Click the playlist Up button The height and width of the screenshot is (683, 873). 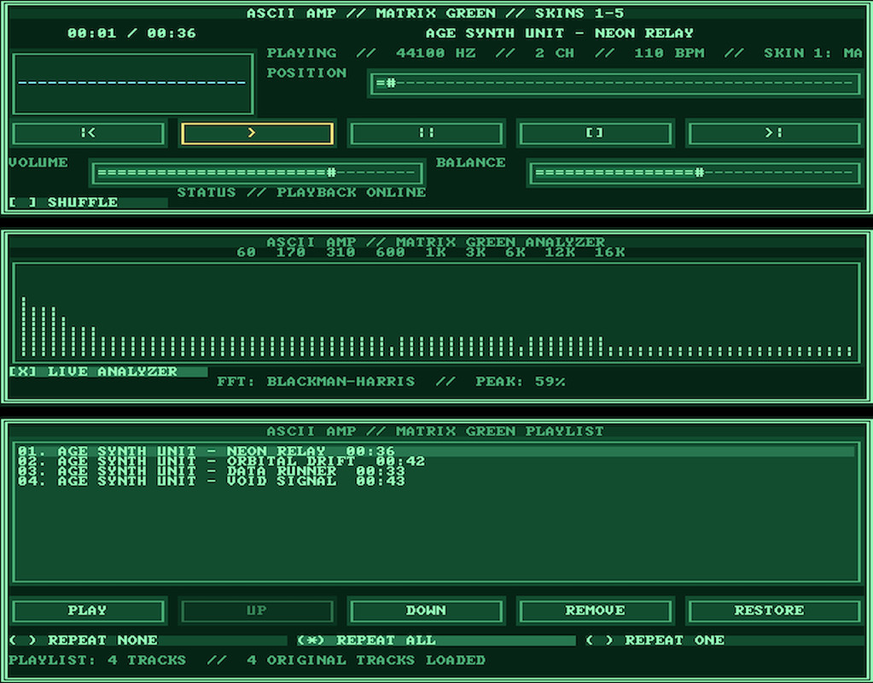tap(257, 610)
